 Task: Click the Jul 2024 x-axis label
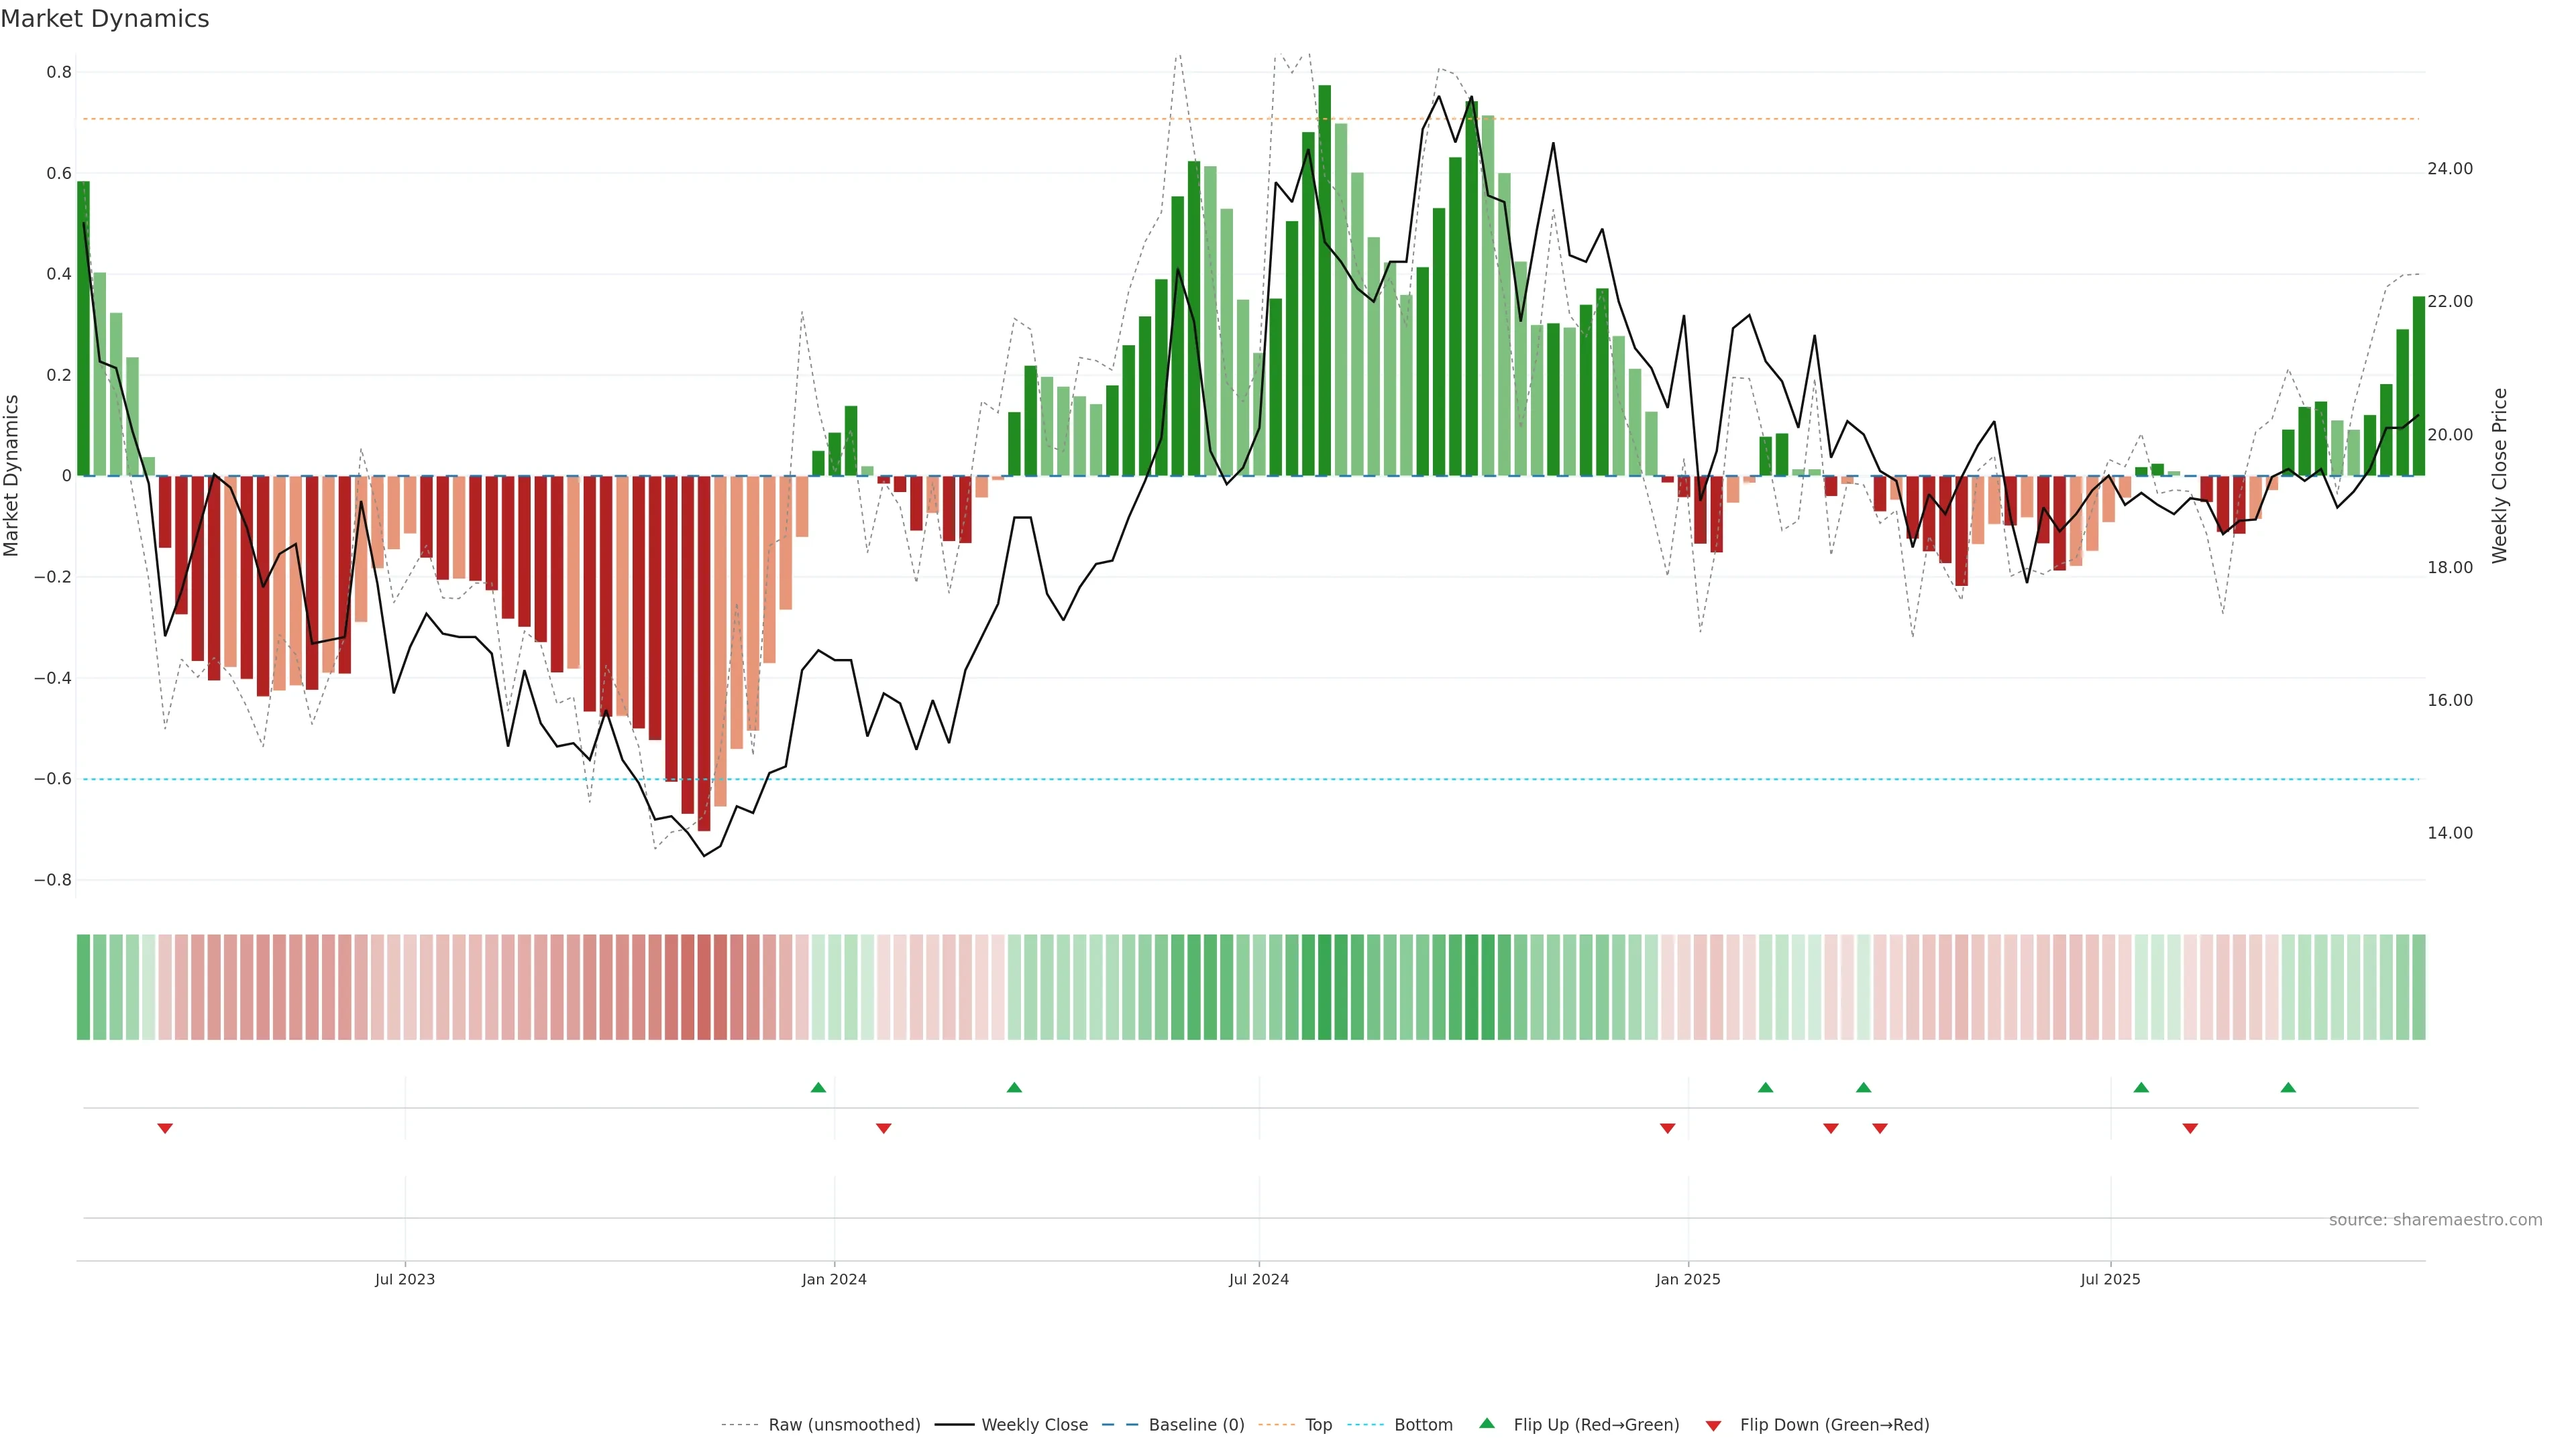[1258, 1279]
